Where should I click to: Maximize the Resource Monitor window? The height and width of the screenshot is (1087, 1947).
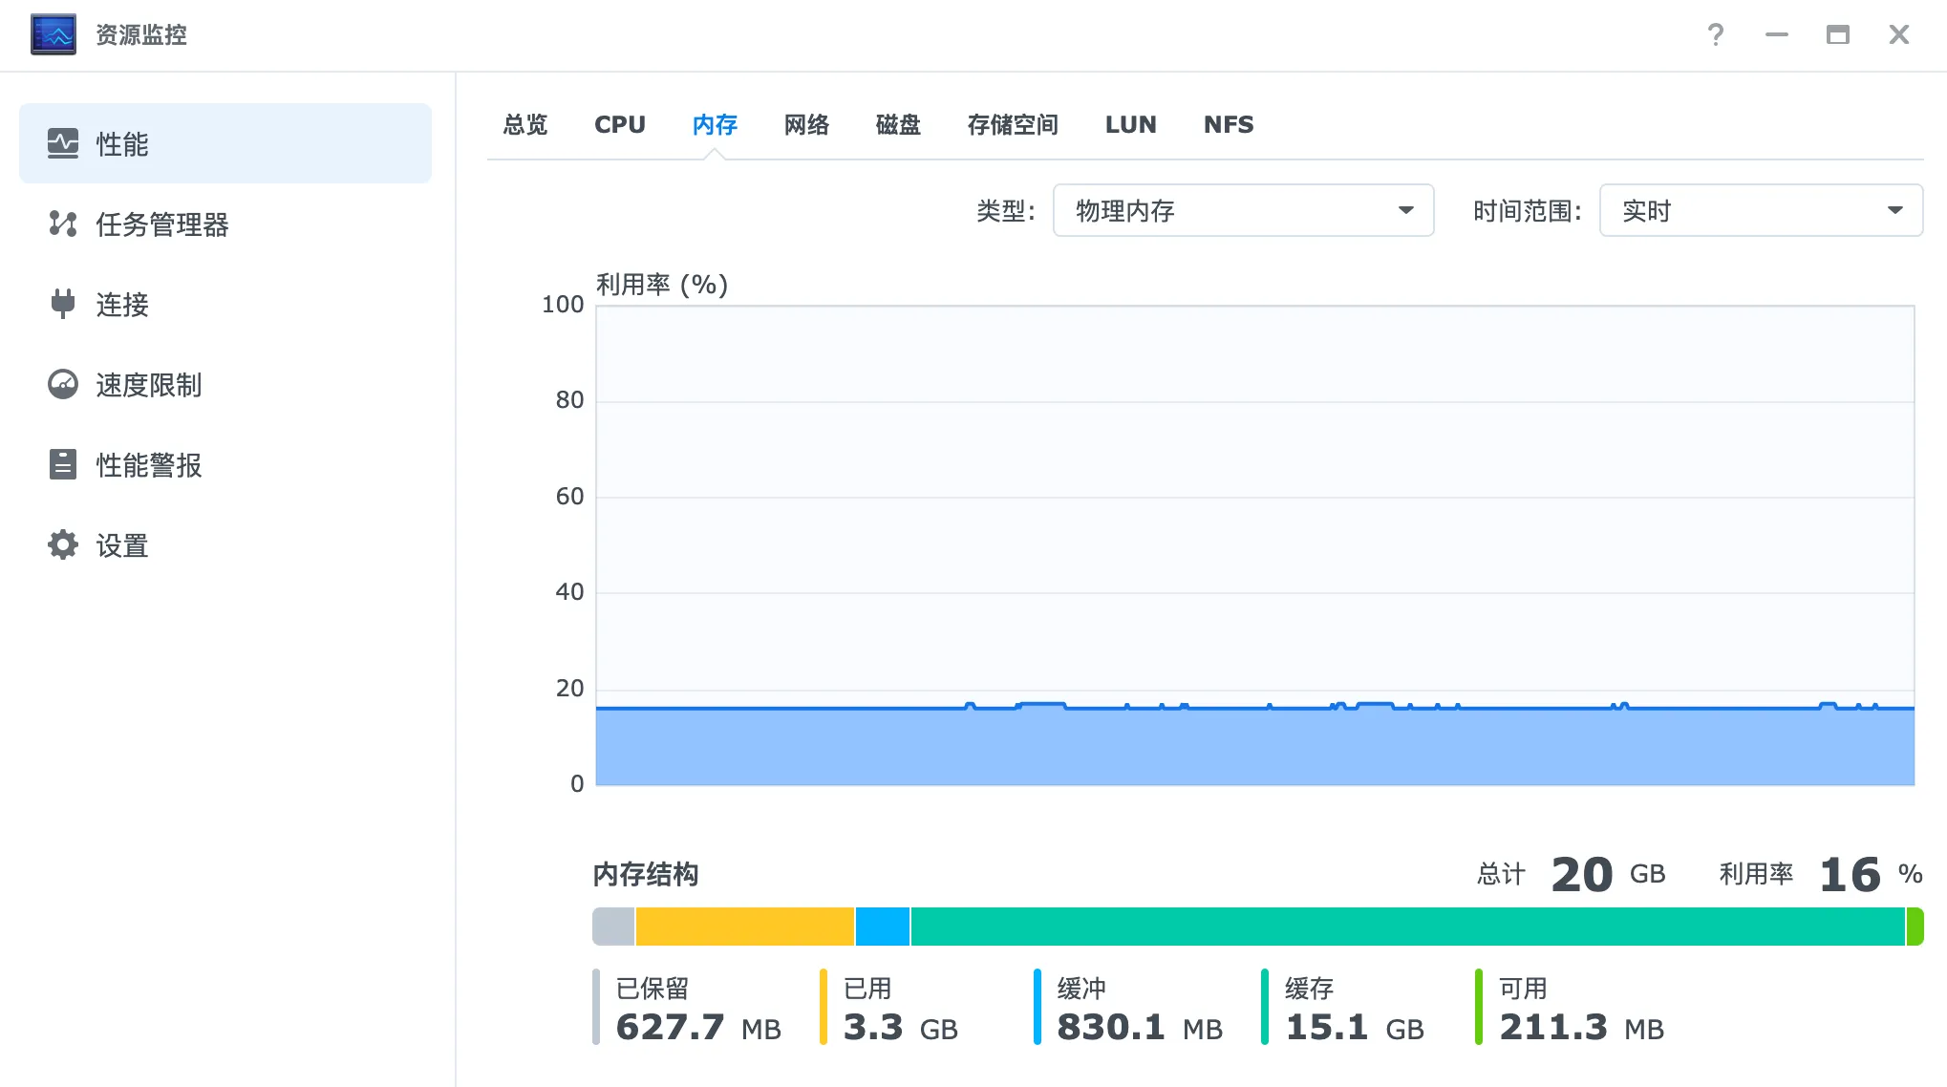pos(1837,35)
